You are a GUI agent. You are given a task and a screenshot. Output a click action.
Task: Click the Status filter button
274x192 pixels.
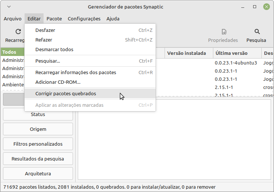[x=38, y=114]
